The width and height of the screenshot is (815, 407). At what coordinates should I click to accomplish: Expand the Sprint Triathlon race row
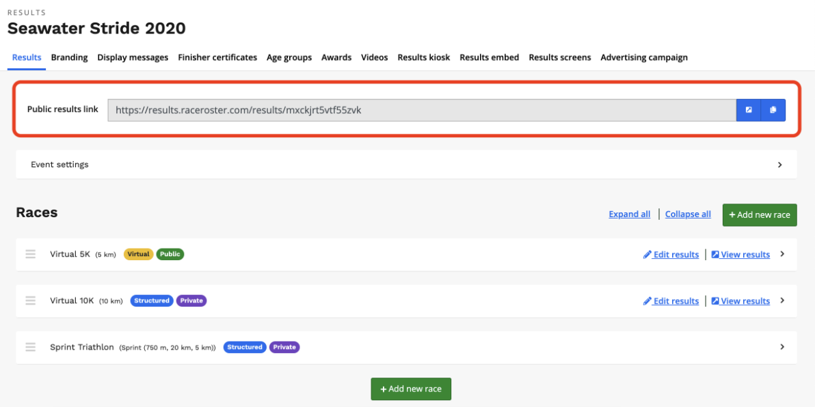coord(782,347)
